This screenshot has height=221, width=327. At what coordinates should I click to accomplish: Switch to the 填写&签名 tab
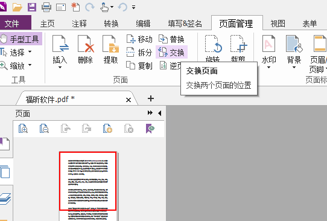click(185, 24)
